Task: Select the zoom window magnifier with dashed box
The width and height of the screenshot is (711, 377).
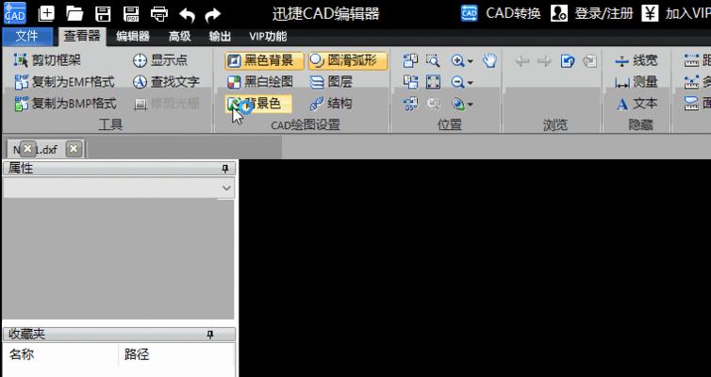Action: [x=433, y=60]
